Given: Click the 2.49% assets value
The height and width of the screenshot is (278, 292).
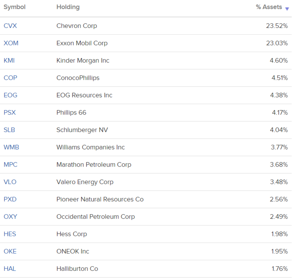Looking at the screenshot, I should pos(279,216).
